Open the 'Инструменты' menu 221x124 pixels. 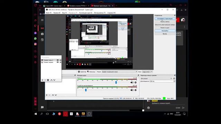(100, 13)
